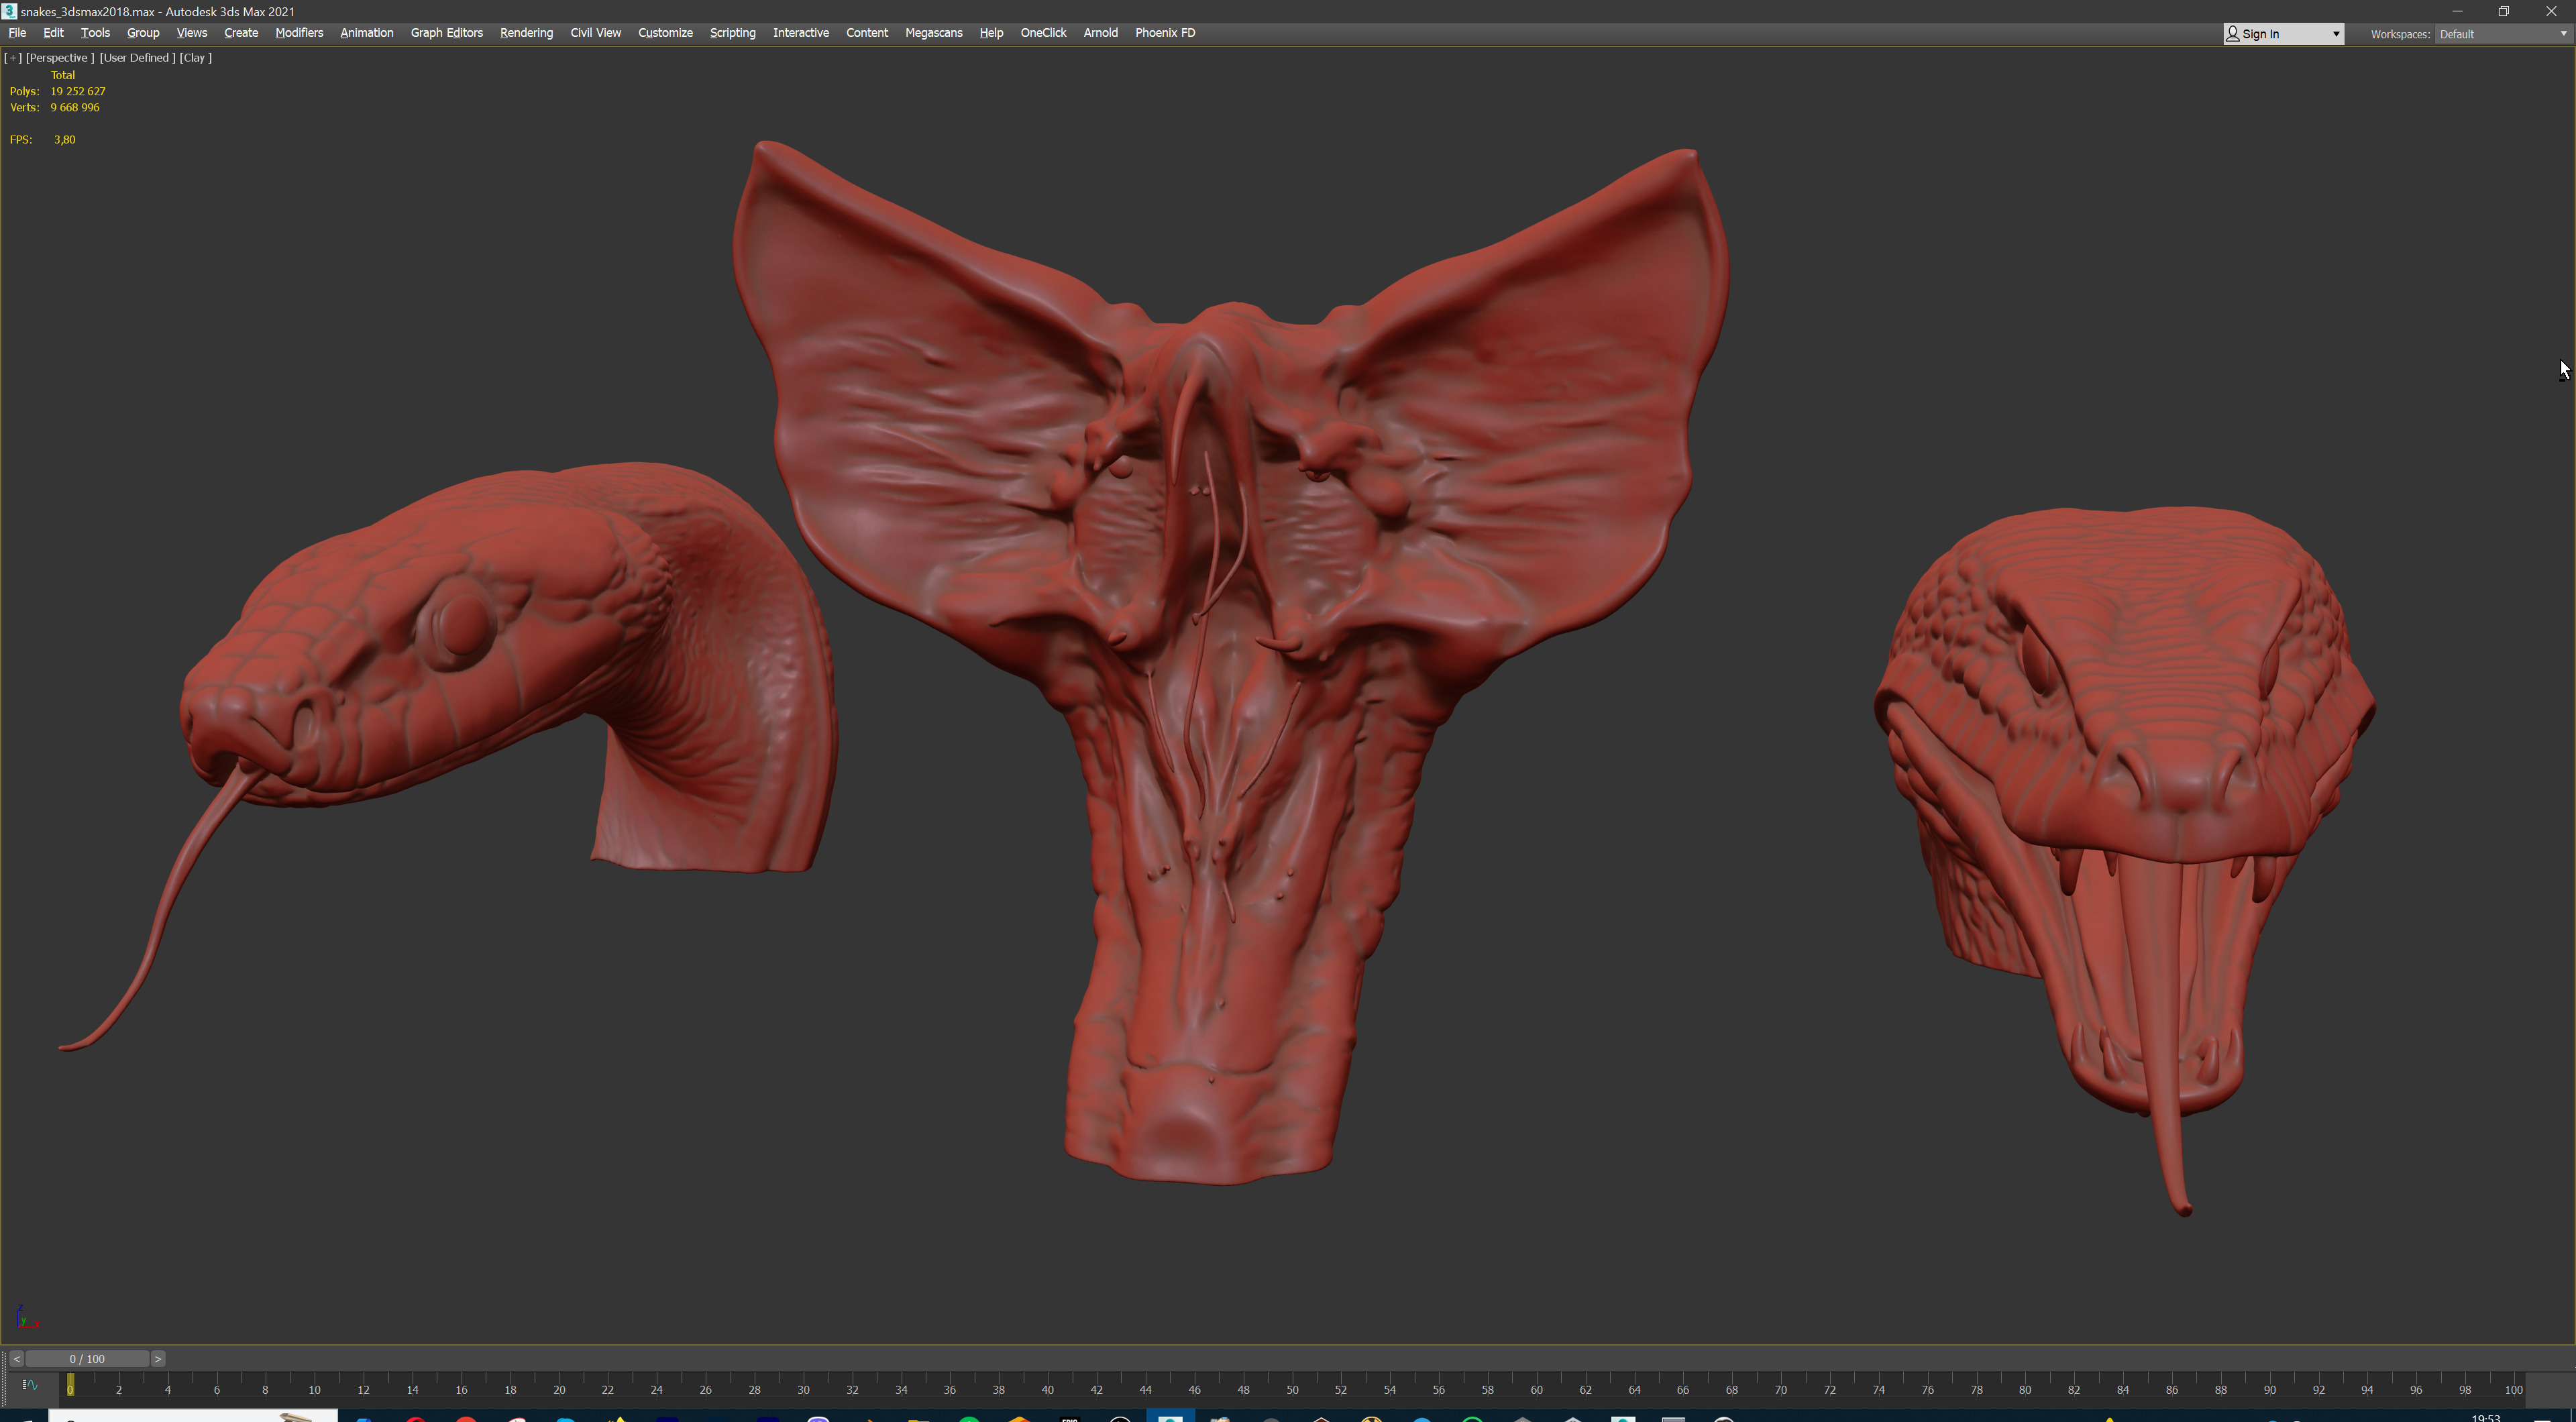This screenshot has height=1422, width=2576.
Task: Open the Tools menu
Action: pos(95,33)
